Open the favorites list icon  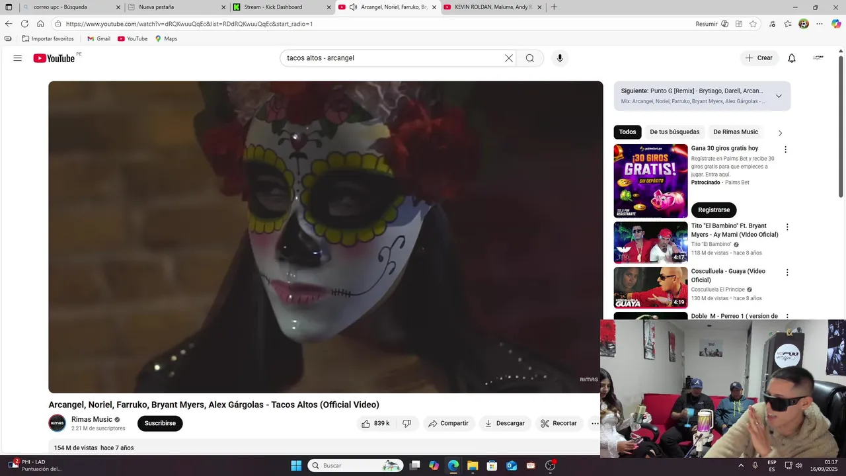(x=788, y=24)
